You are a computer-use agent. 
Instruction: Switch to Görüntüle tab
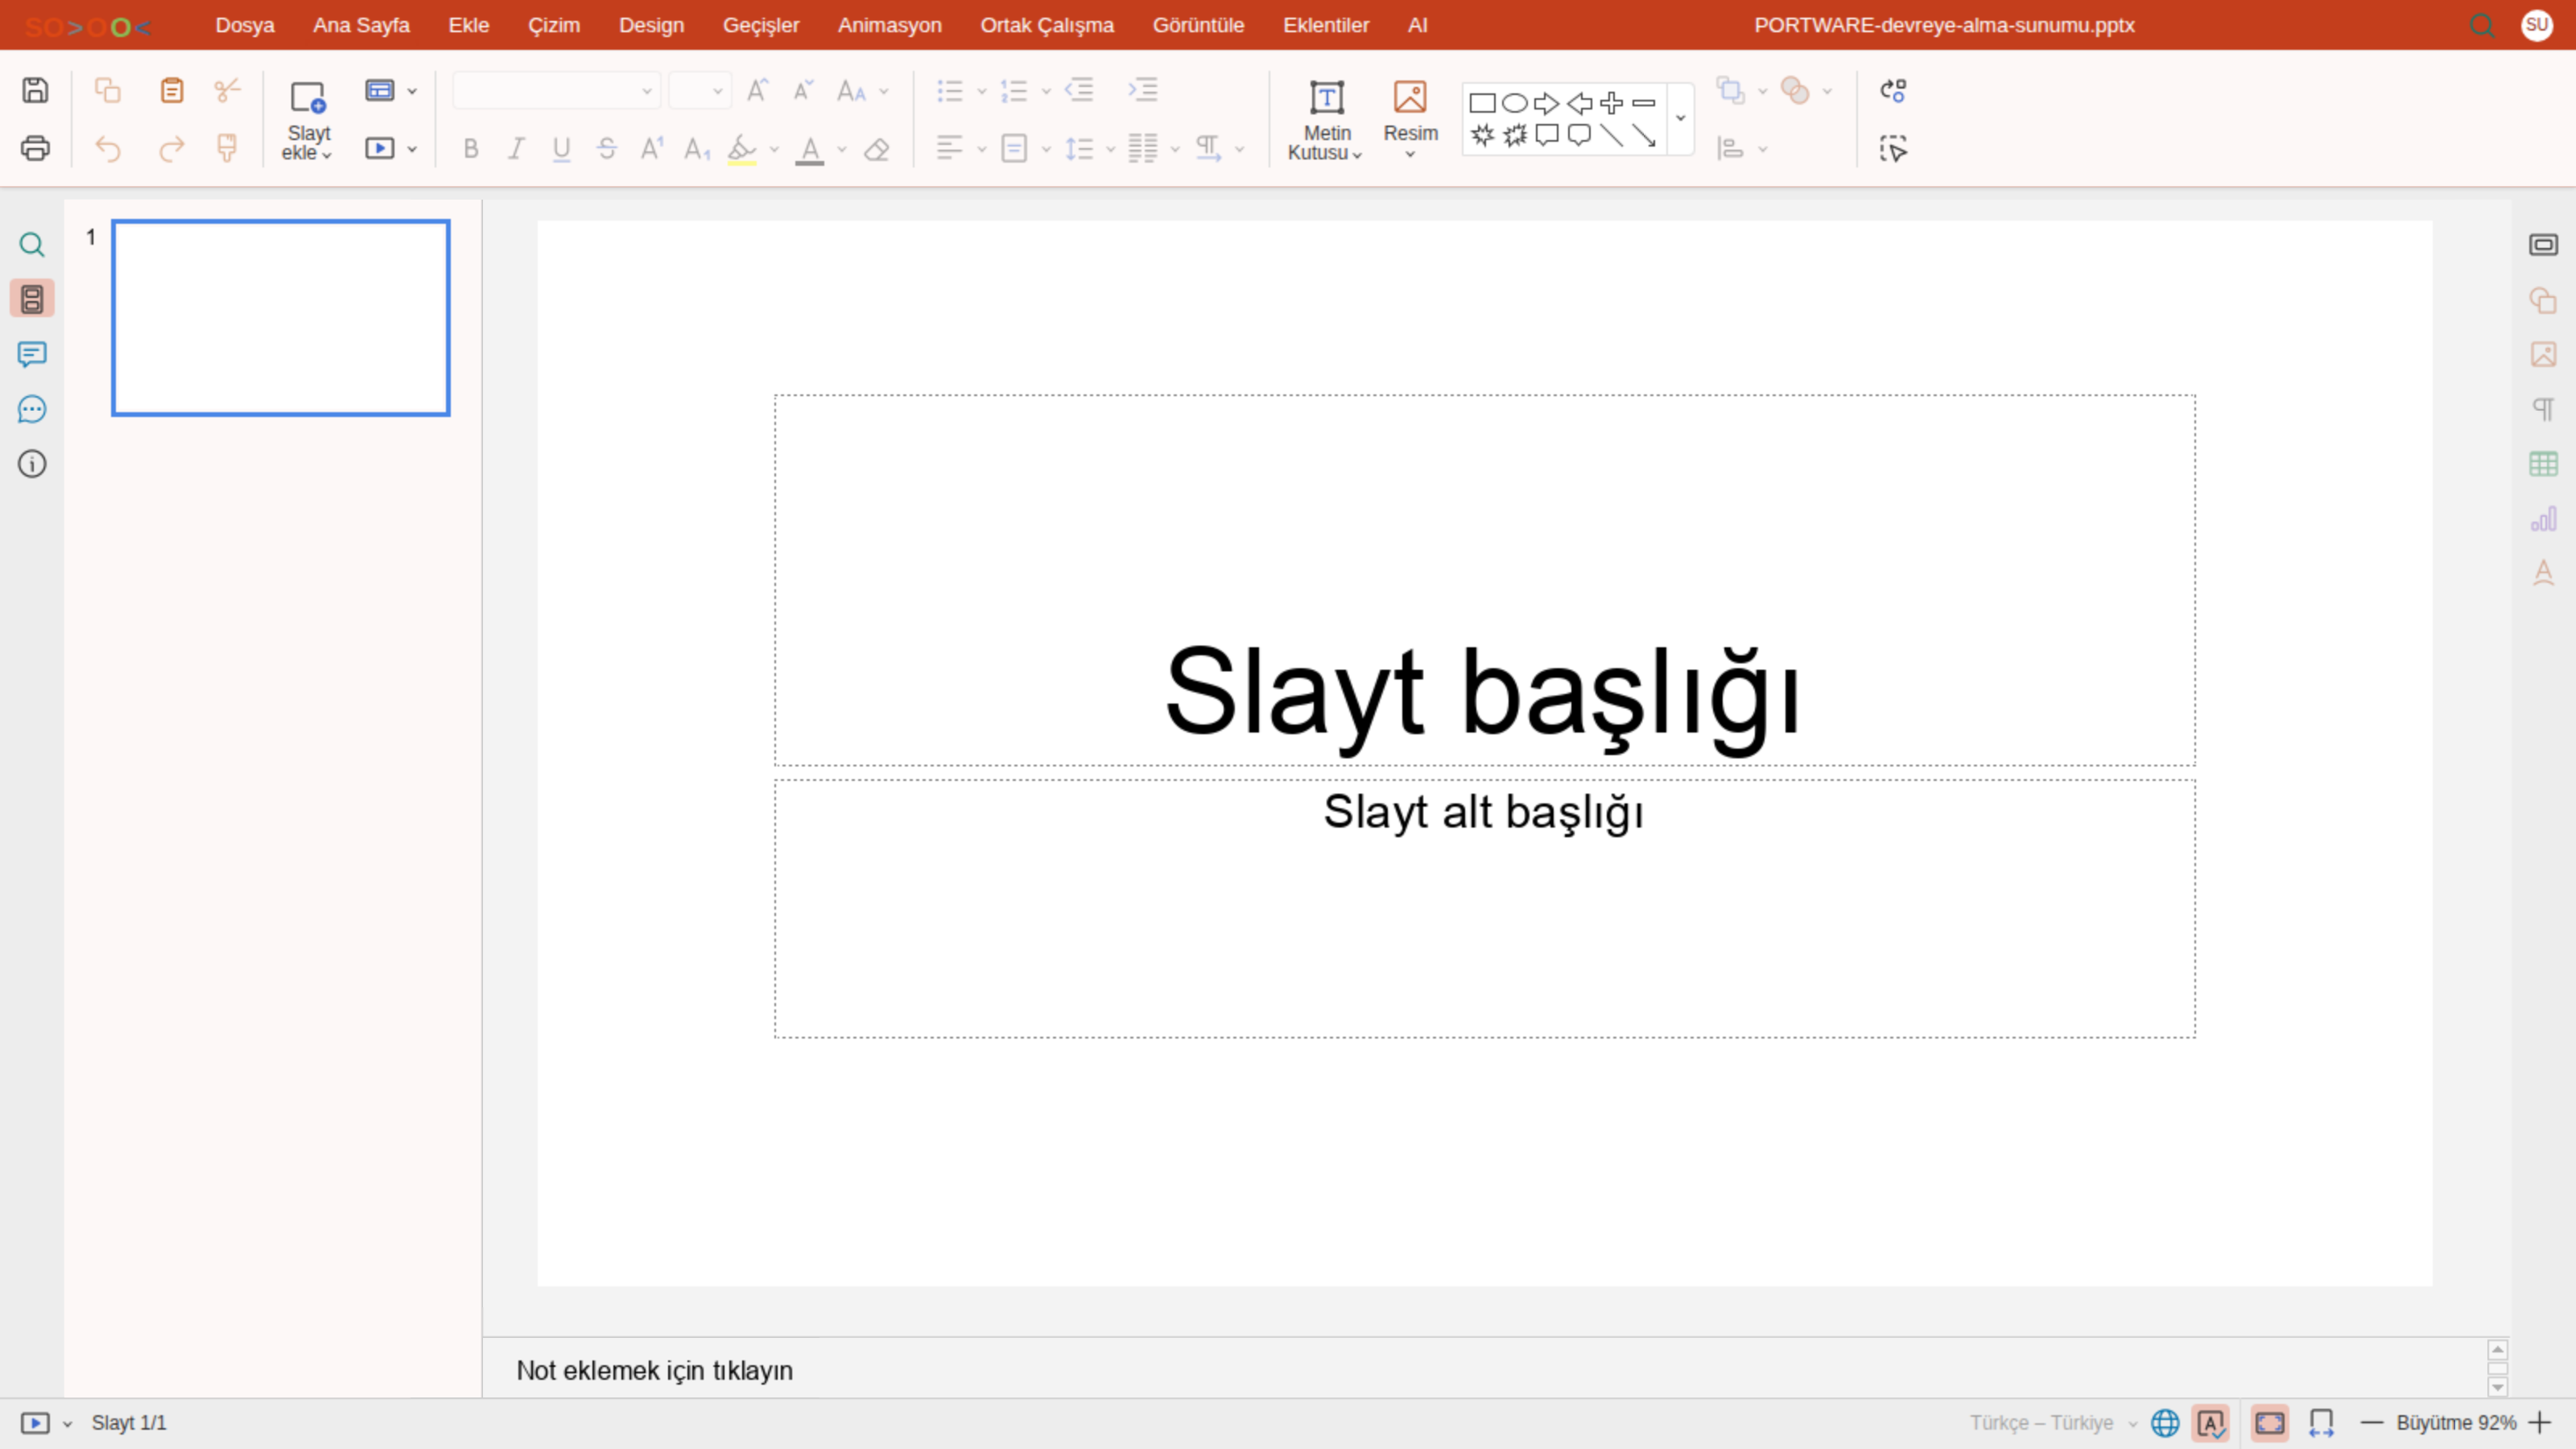1198,25
